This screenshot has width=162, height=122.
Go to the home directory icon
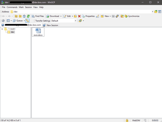point(24,16)
